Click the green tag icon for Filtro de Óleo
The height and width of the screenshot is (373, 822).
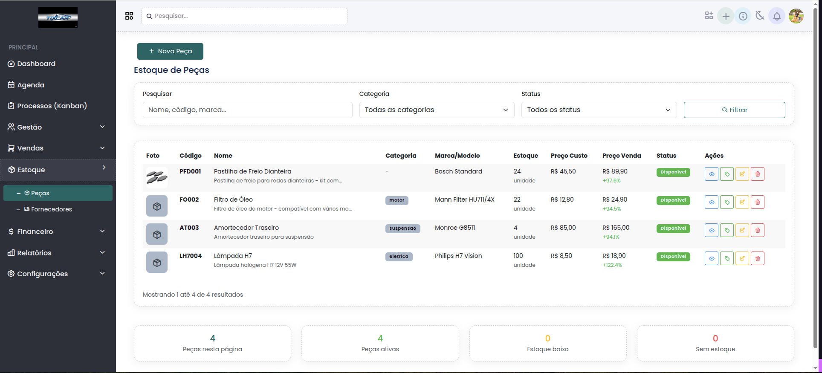(x=726, y=202)
